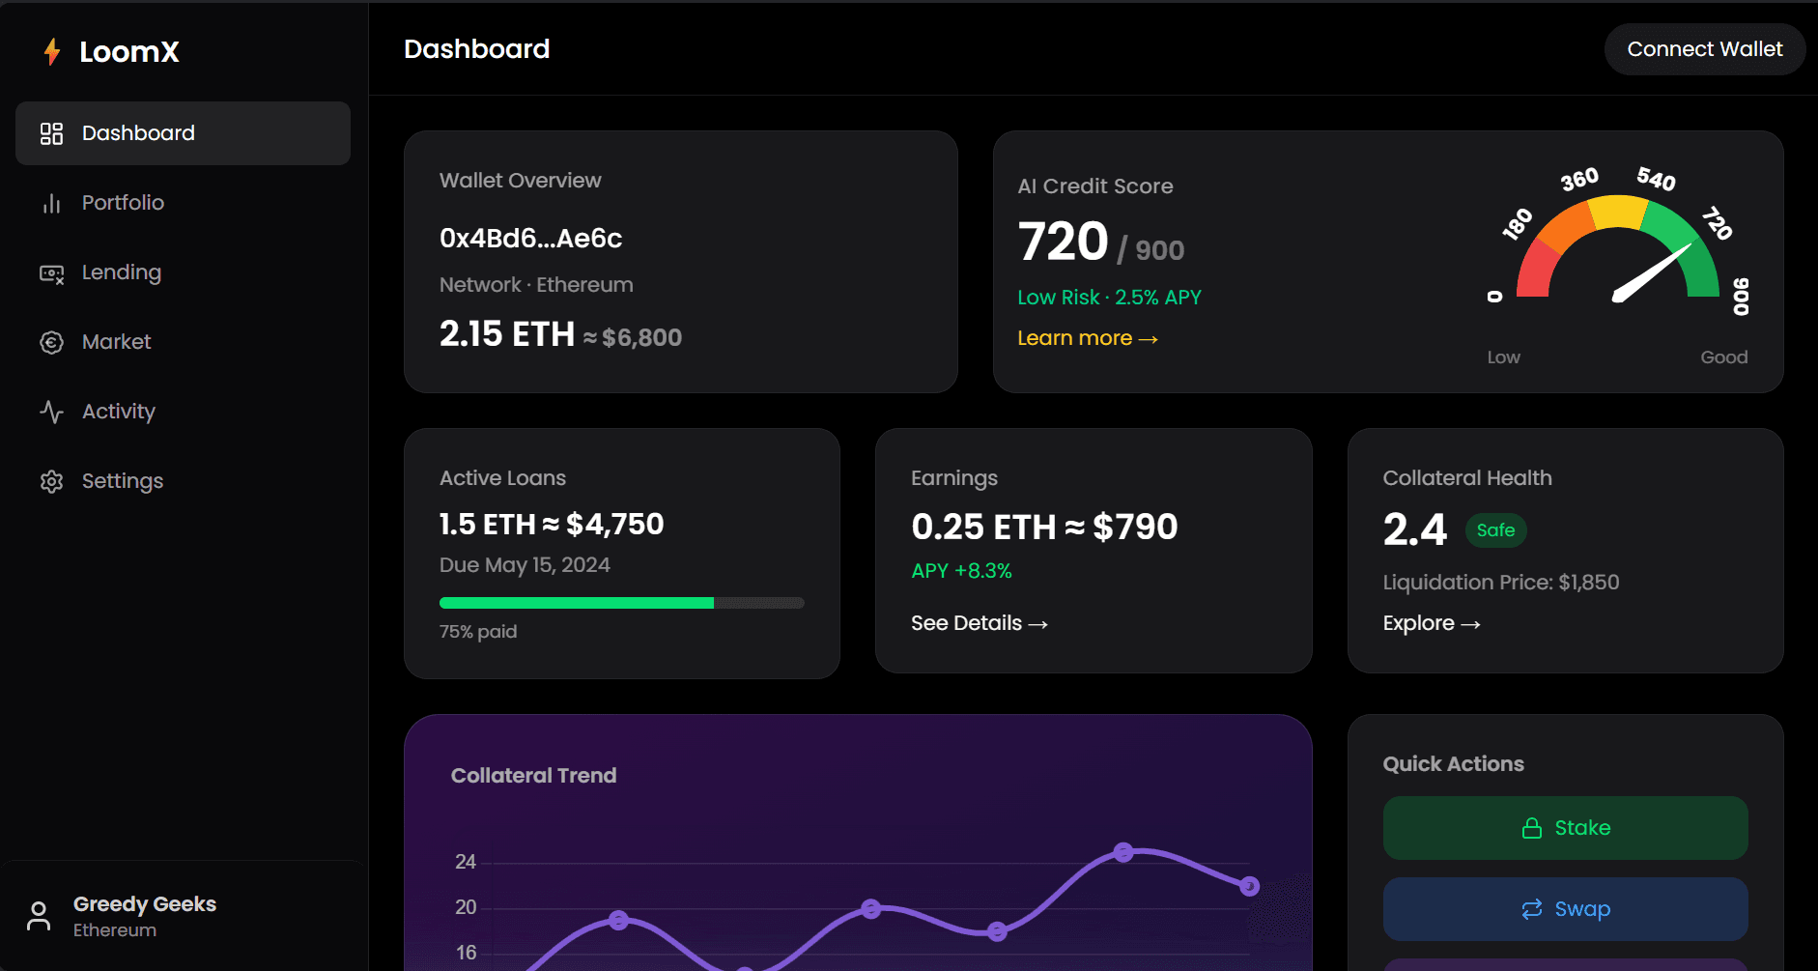
Task: Click the APY +8.3% text
Action: [961, 571]
